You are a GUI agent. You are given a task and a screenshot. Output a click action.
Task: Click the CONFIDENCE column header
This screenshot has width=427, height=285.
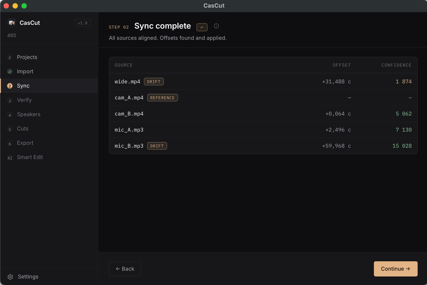(x=396, y=65)
